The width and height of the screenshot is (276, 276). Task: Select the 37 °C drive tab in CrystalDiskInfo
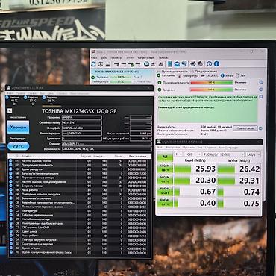pos(33,100)
